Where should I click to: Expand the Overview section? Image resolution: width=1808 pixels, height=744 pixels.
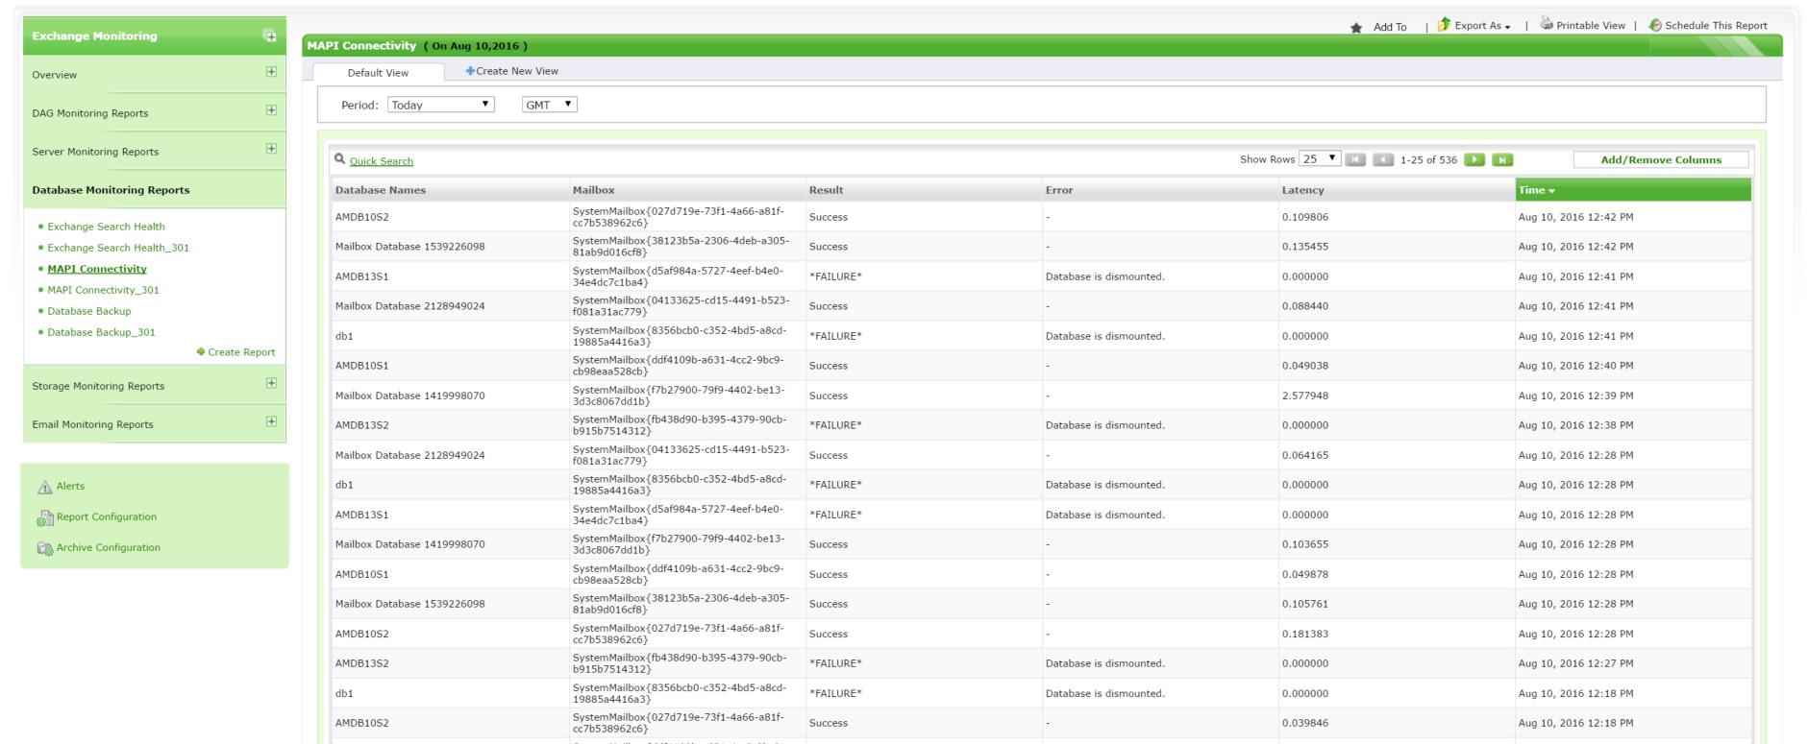tap(271, 72)
